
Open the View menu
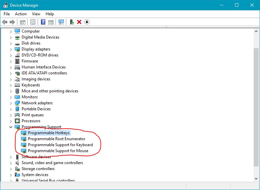point(36,14)
